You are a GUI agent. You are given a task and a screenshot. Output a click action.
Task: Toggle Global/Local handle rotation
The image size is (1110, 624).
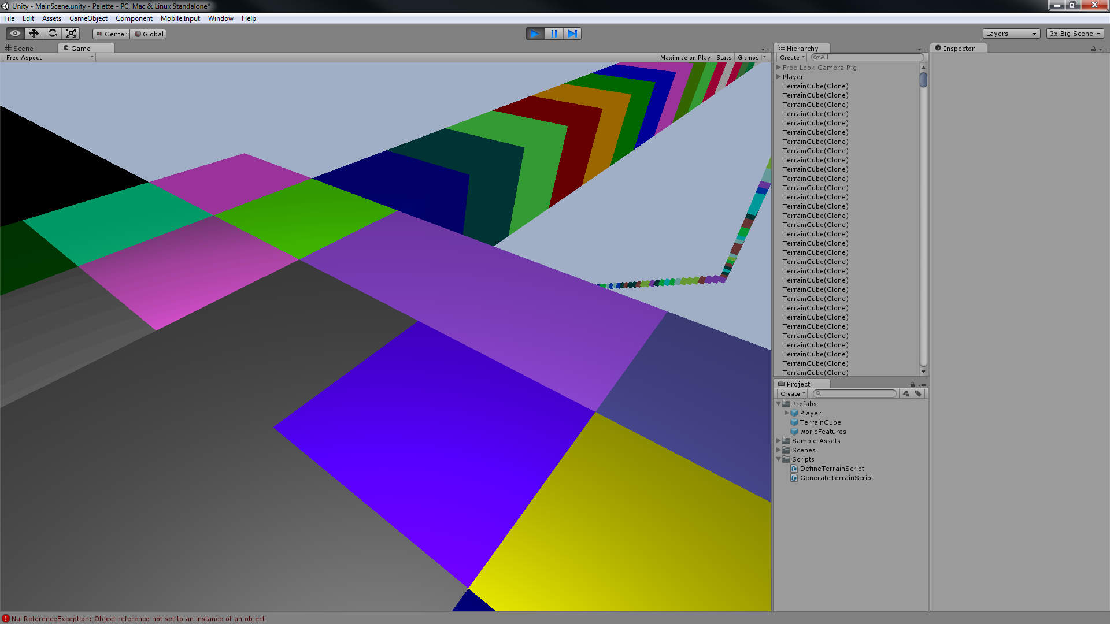[149, 34]
